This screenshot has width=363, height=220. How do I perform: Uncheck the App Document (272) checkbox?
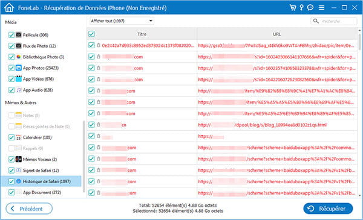coord(11,192)
